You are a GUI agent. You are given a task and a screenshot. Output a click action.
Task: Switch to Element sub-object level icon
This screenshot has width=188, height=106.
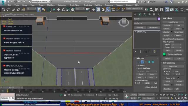point(153,62)
